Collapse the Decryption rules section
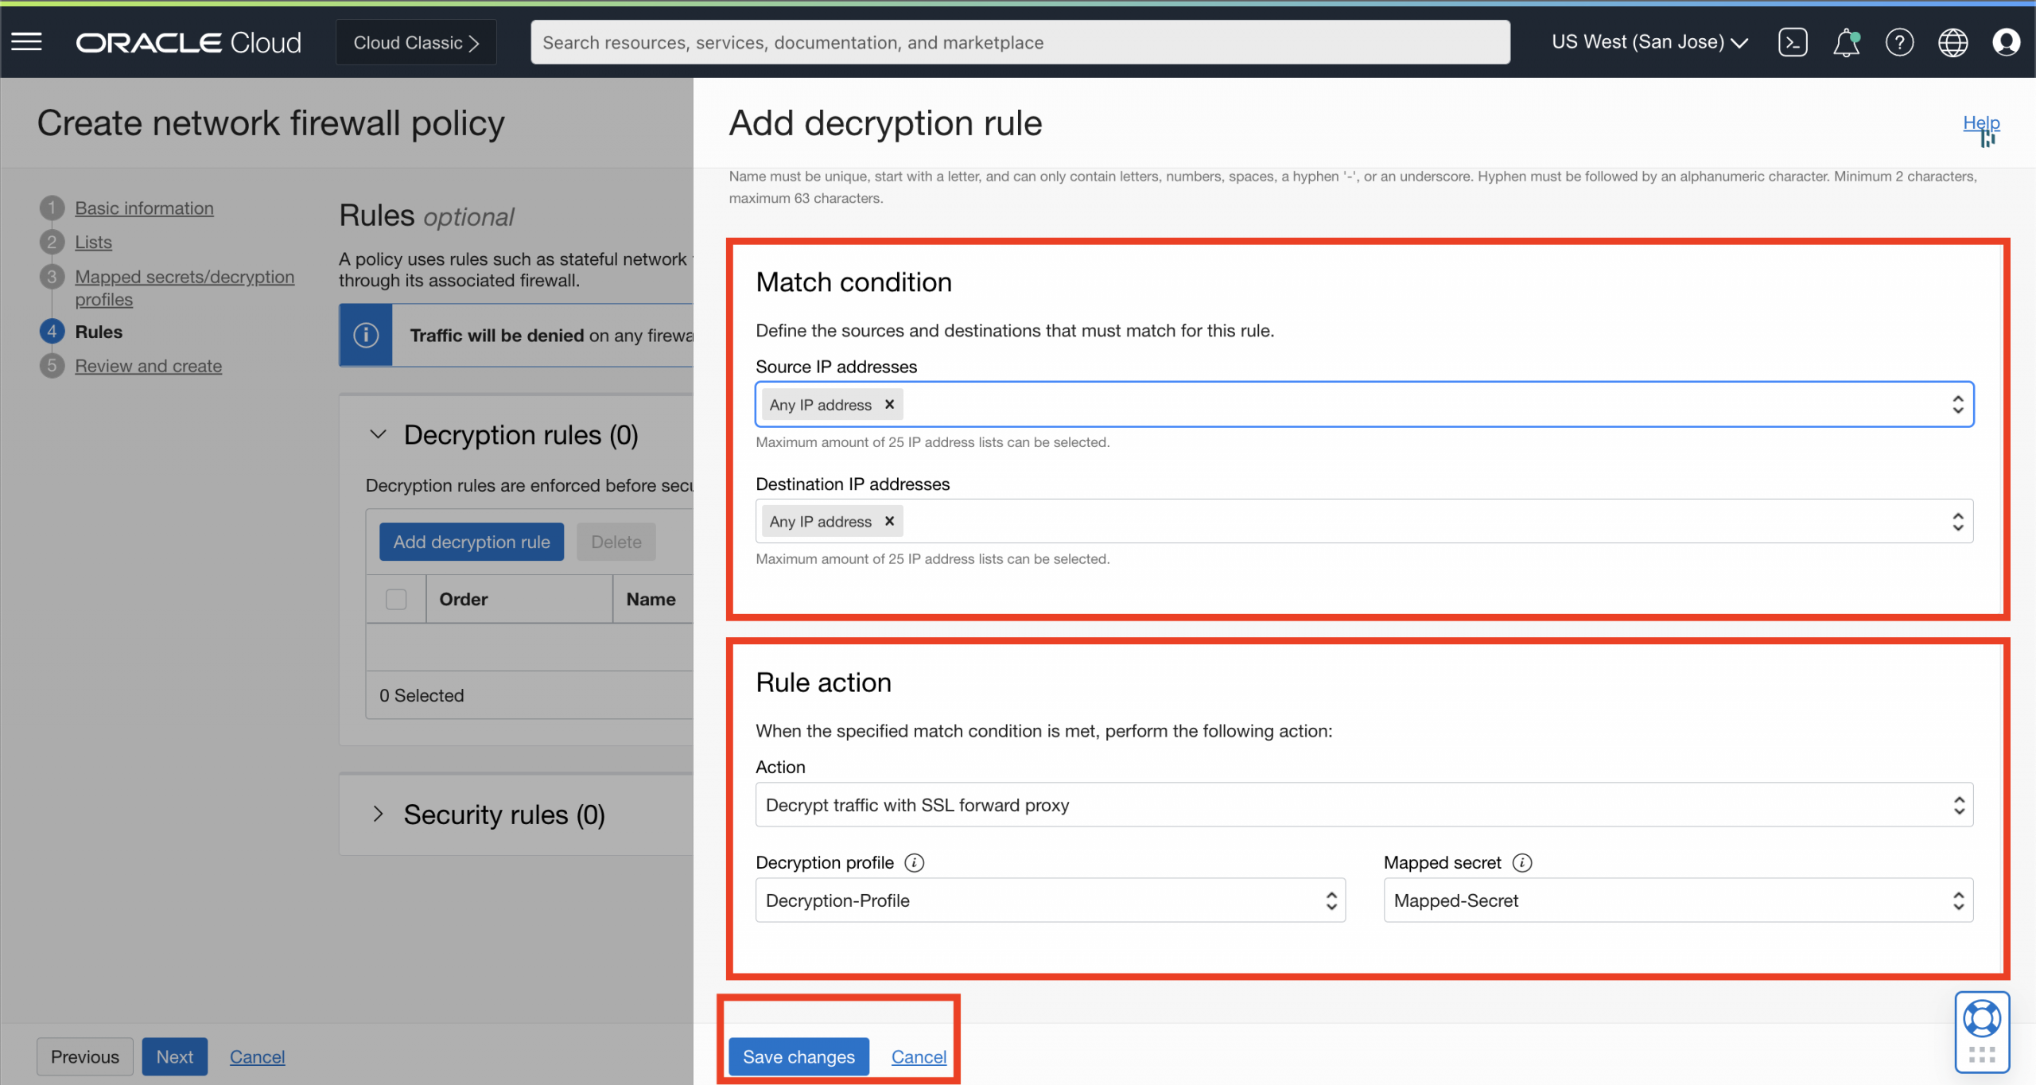 378,434
